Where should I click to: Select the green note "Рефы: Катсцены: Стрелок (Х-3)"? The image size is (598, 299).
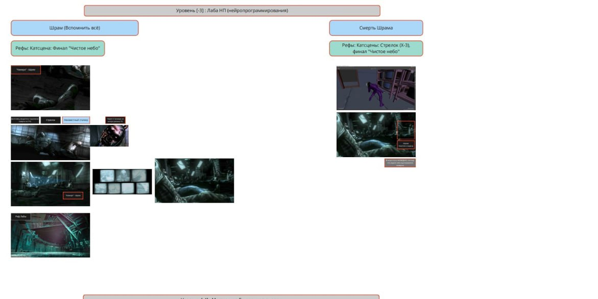pyautogui.click(x=376, y=48)
